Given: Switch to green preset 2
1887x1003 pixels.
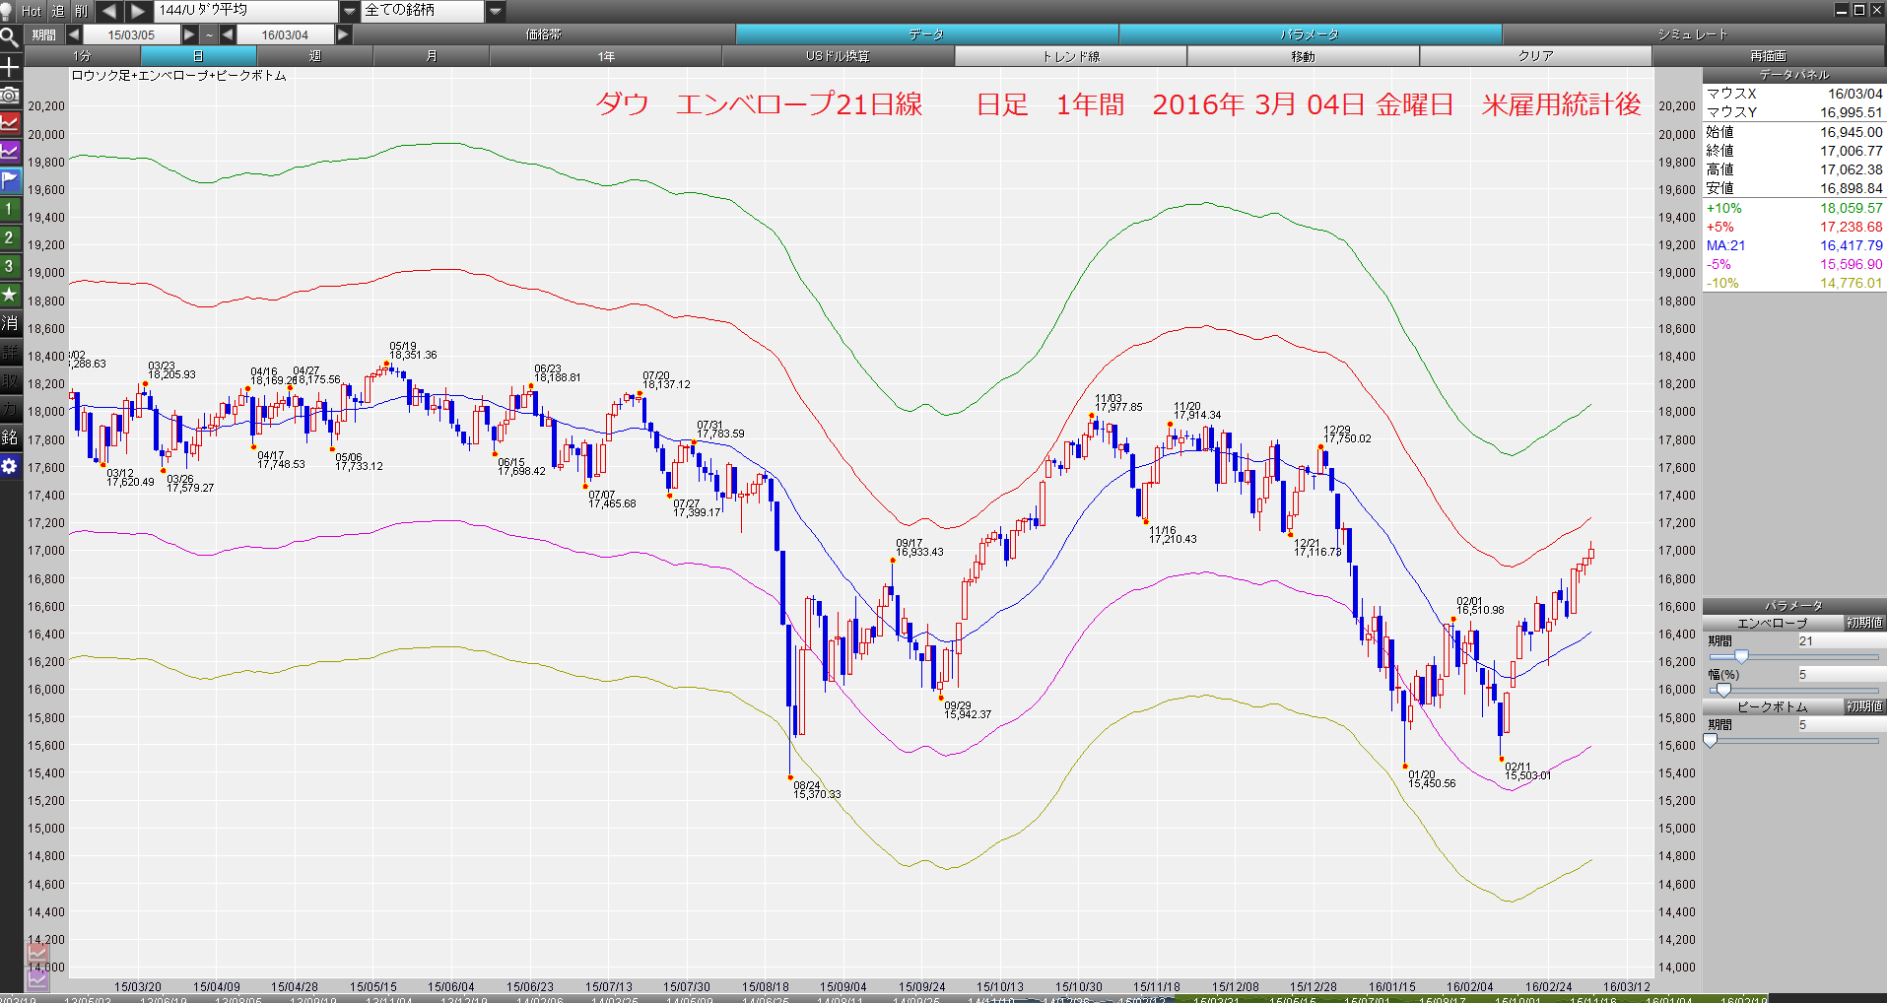Looking at the screenshot, I should click(x=10, y=237).
